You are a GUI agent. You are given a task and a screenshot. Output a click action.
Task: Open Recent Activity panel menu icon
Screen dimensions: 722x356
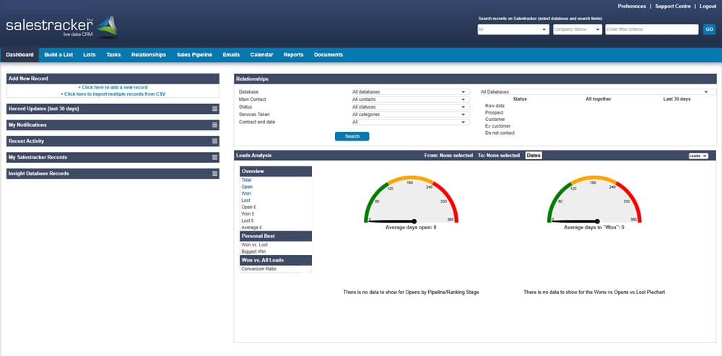214,141
